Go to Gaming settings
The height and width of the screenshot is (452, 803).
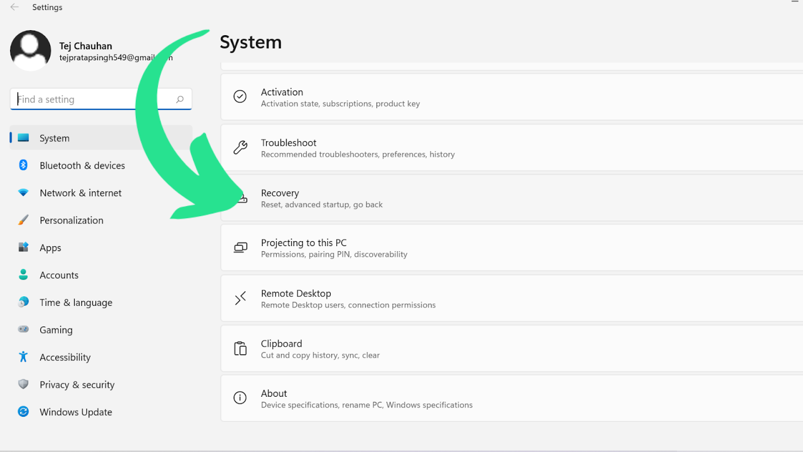click(101, 329)
